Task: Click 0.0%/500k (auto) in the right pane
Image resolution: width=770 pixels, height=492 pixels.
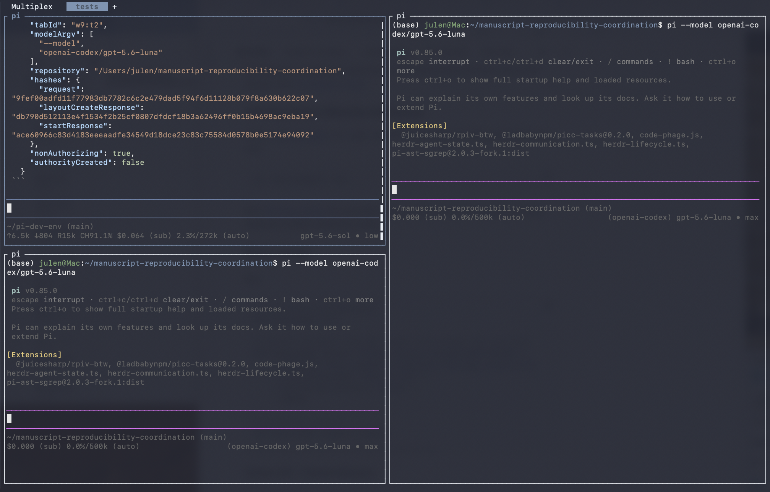Action: (488, 217)
